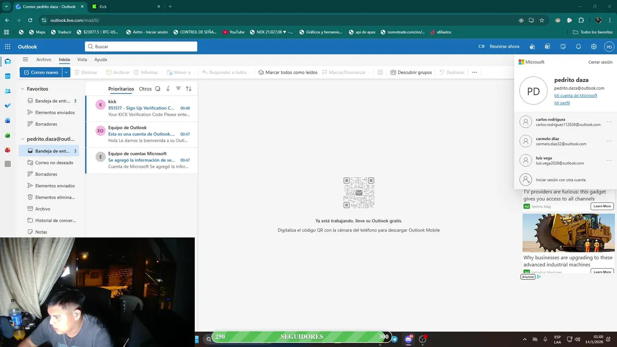Open Telegram from the taskbar
Image resolution: width=617 pixels, height=347 pixels.
pyautogui.click(x=394, y=339)
